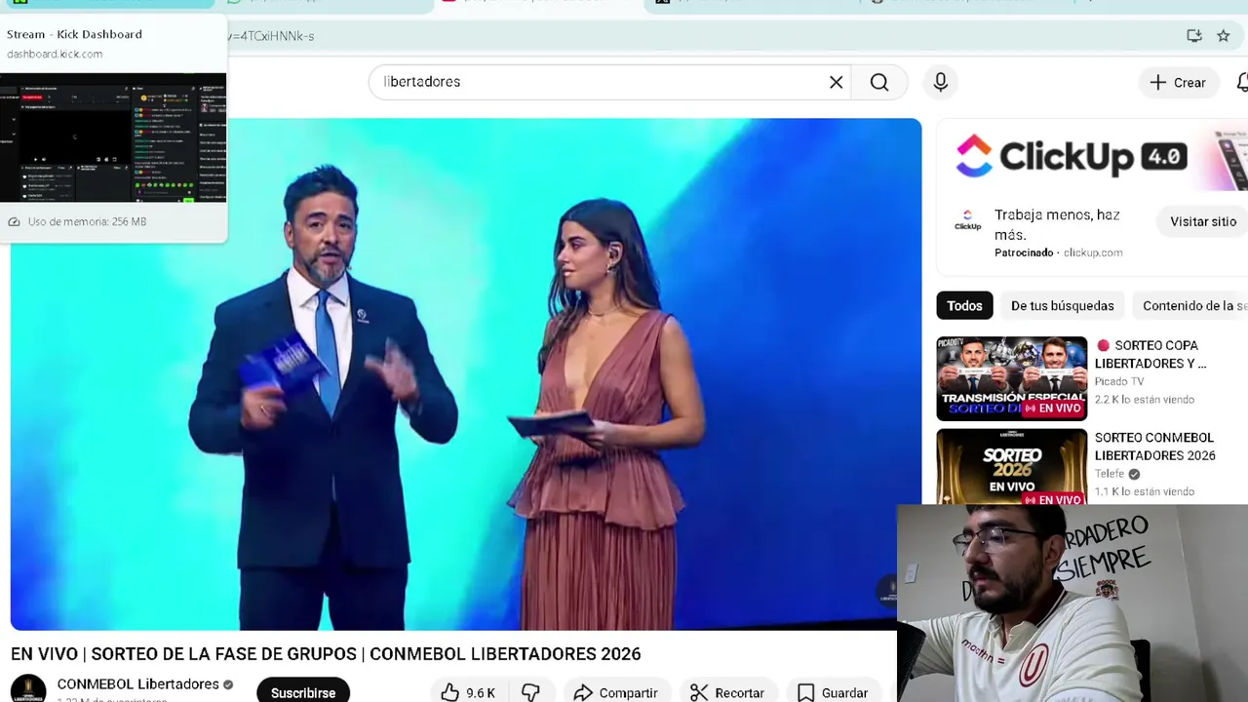Screen dimensions: 1248x702
Task: Open the Crear menu button
Action: 1178,83
